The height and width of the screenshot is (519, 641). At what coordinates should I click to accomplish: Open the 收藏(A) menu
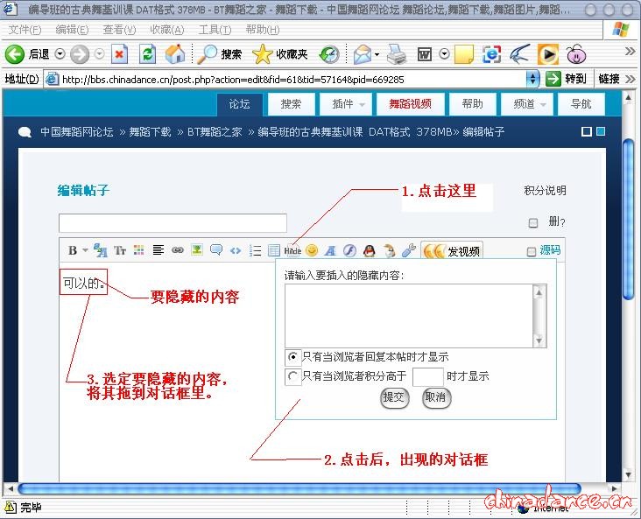(x=166, y=30)
